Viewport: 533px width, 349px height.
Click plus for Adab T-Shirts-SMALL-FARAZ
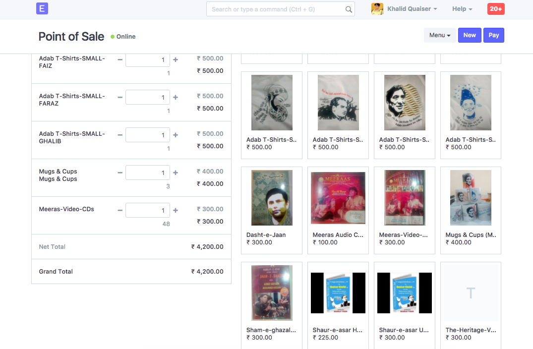click(x=176, y=97)
